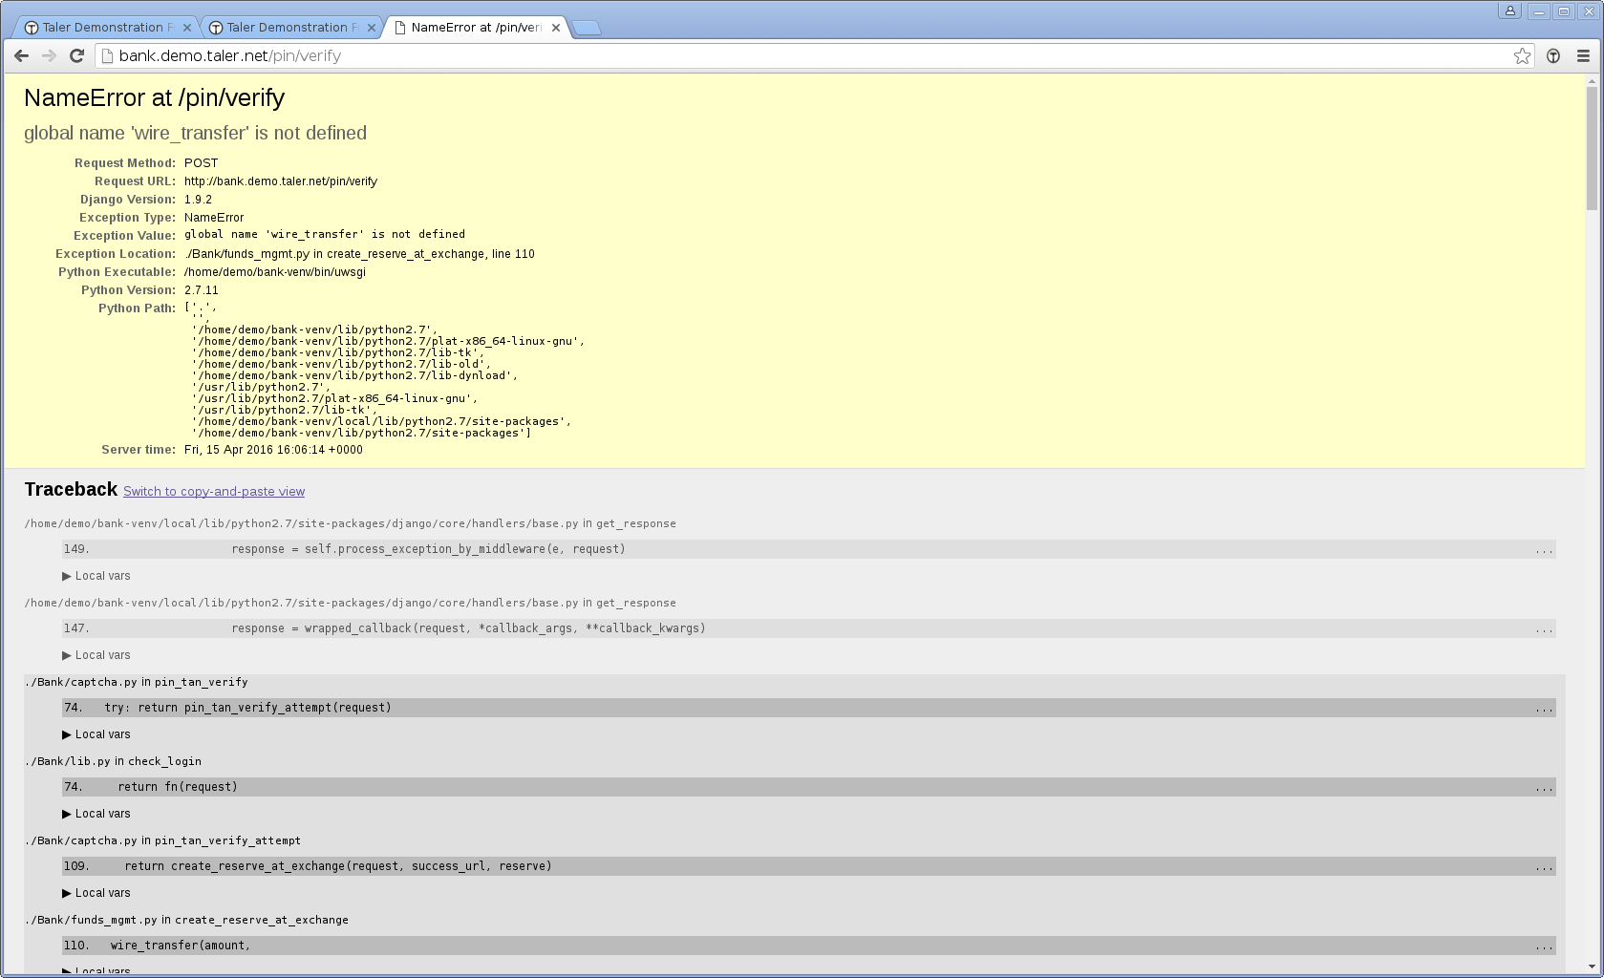
Task: Expand Local vars under check_login frame
Action: coord(96,814)
